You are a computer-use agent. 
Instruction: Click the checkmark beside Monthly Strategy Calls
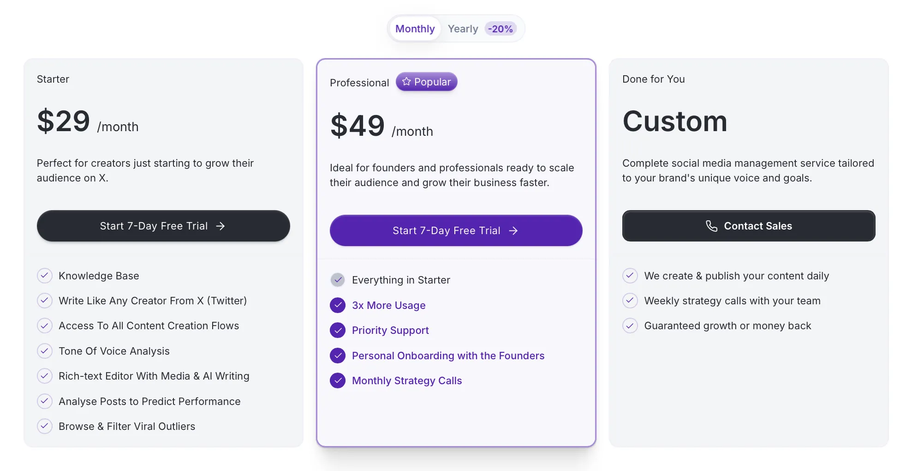[338, 380]
